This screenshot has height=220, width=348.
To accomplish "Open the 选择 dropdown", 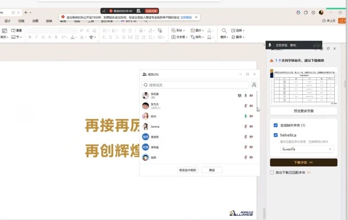I will pyautogui.click(x=238, y=30).
